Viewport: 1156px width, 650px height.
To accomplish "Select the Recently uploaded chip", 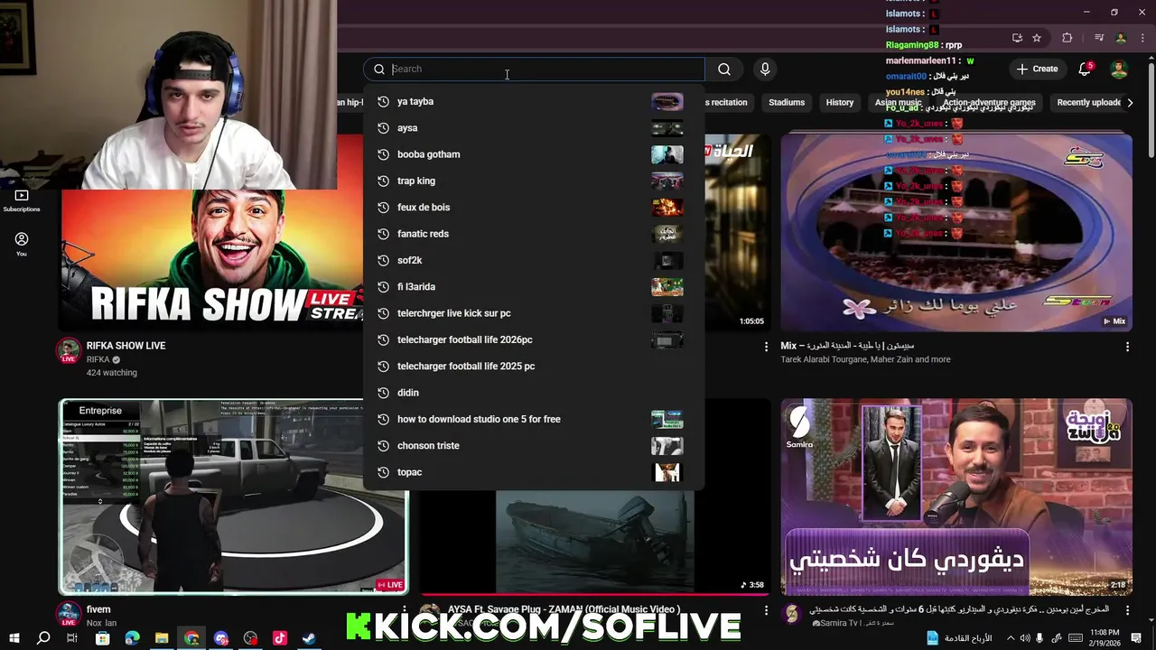I will point(1088,103).
